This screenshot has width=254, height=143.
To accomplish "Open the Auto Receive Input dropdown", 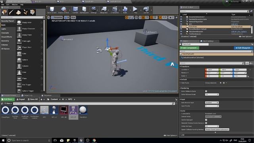I will (212, 102).
